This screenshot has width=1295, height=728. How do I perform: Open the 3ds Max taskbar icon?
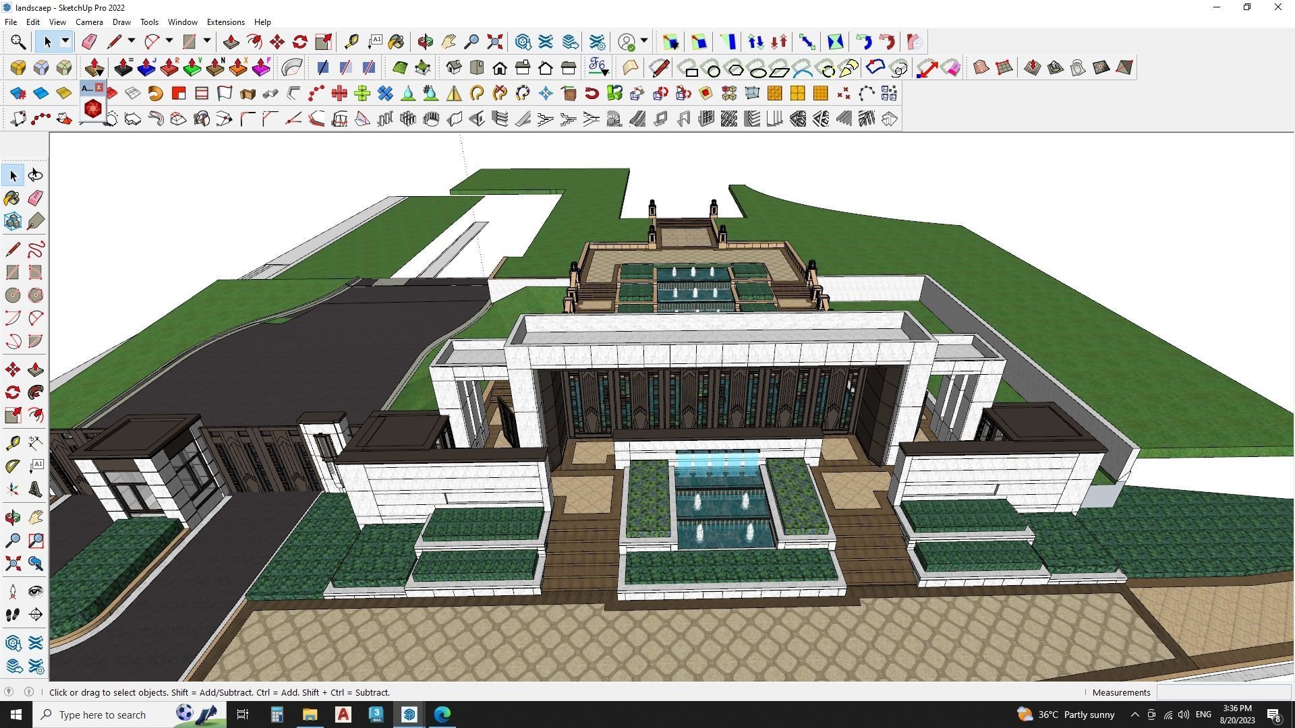[x=376, y=715]
